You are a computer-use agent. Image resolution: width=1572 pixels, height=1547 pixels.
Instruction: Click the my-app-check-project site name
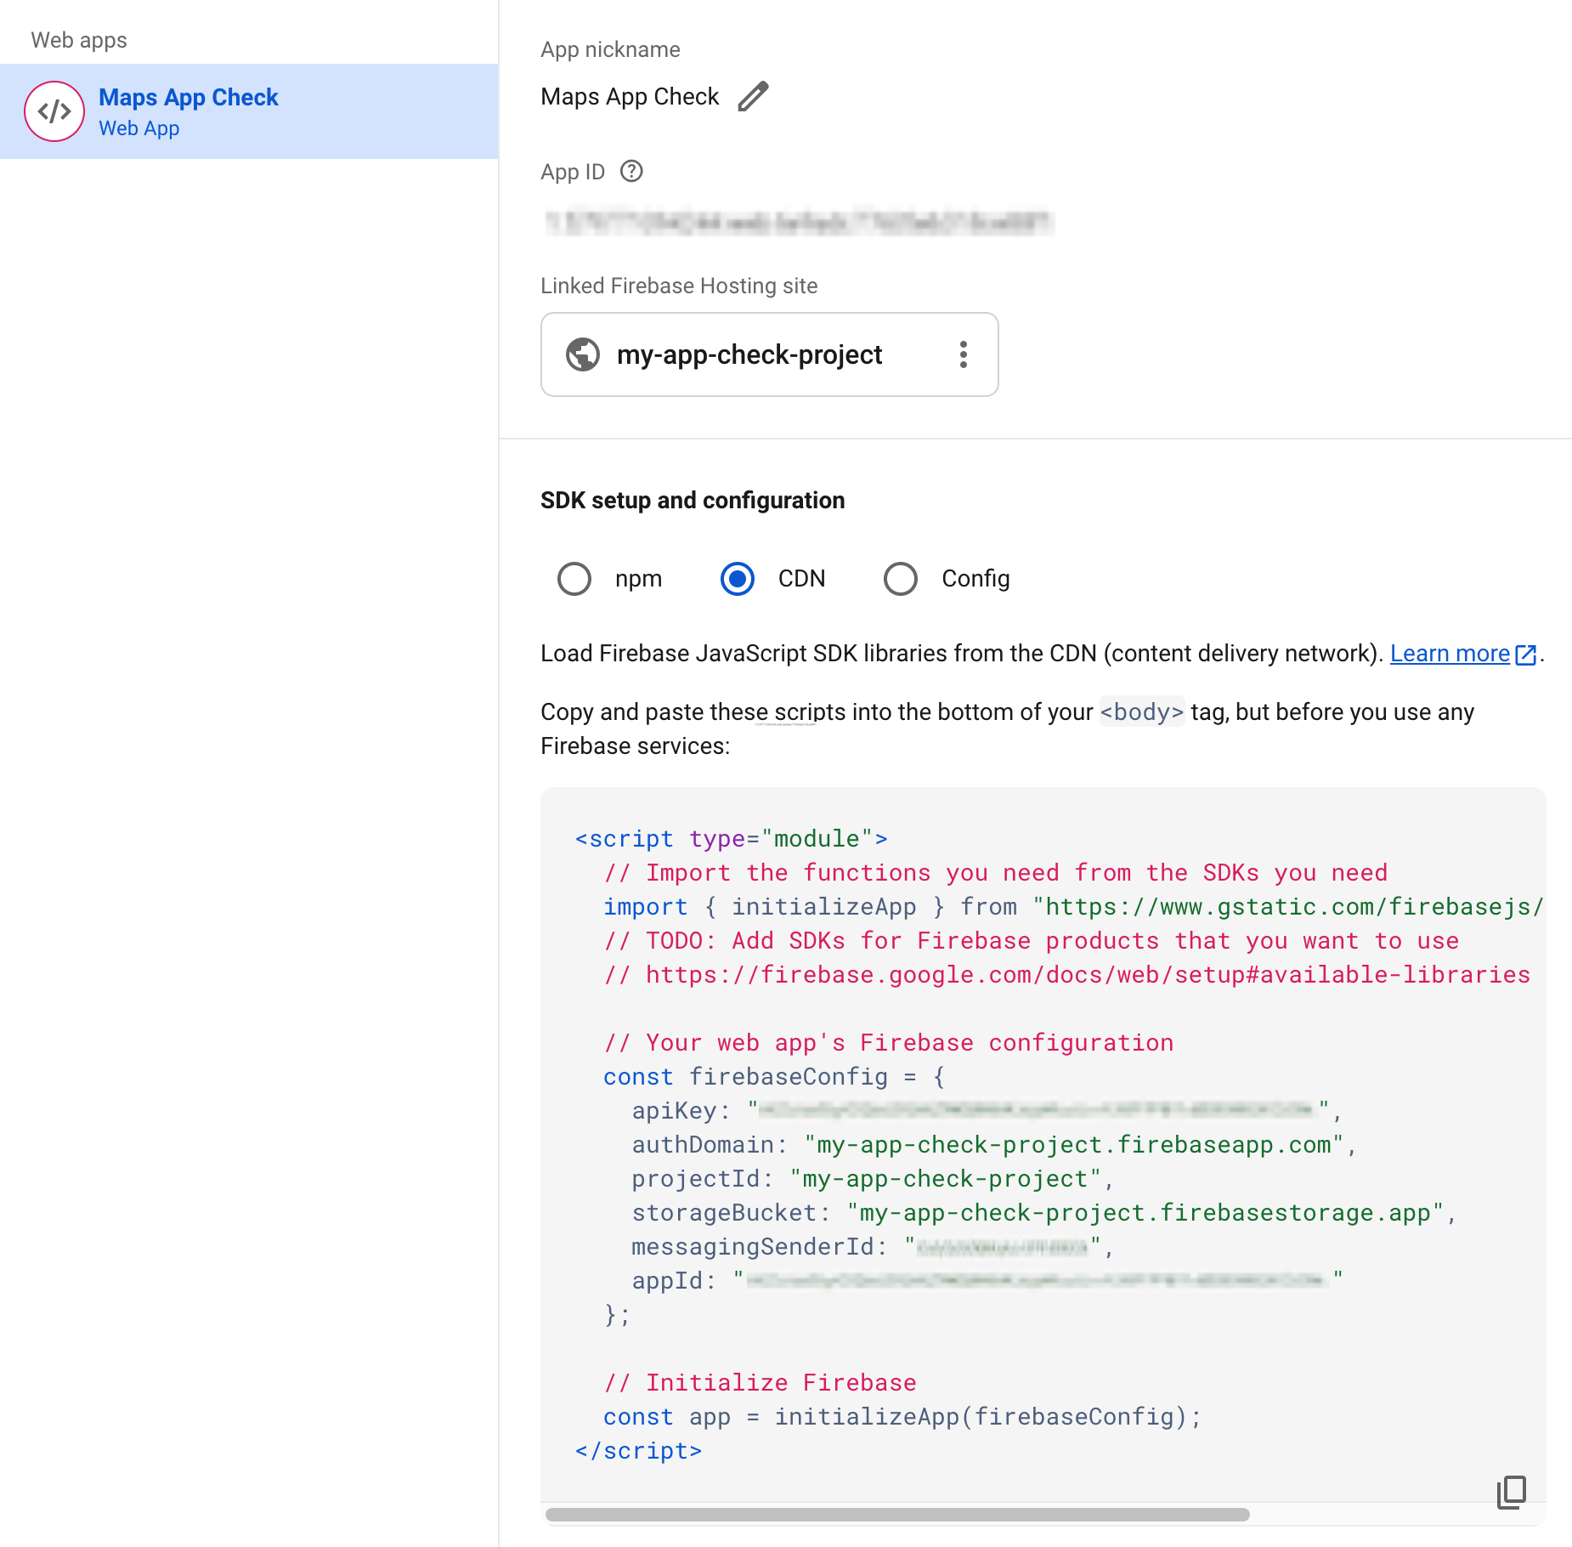pyautogui.click(x=749, y=354)
